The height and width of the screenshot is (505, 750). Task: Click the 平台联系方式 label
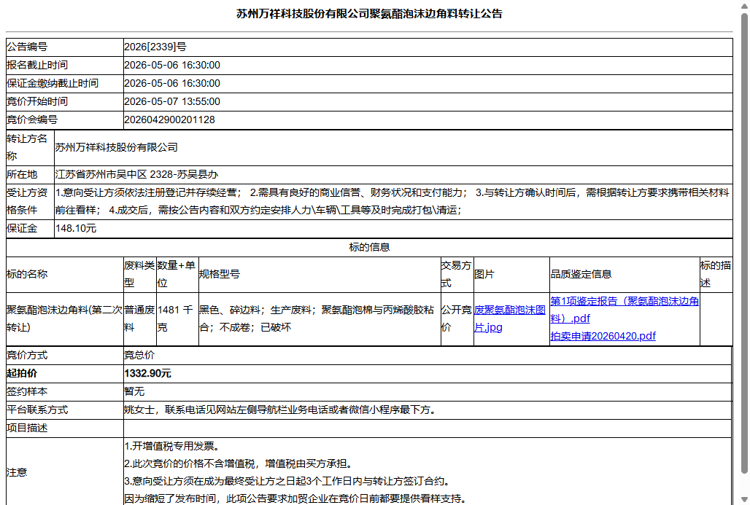tap(36, 410)
